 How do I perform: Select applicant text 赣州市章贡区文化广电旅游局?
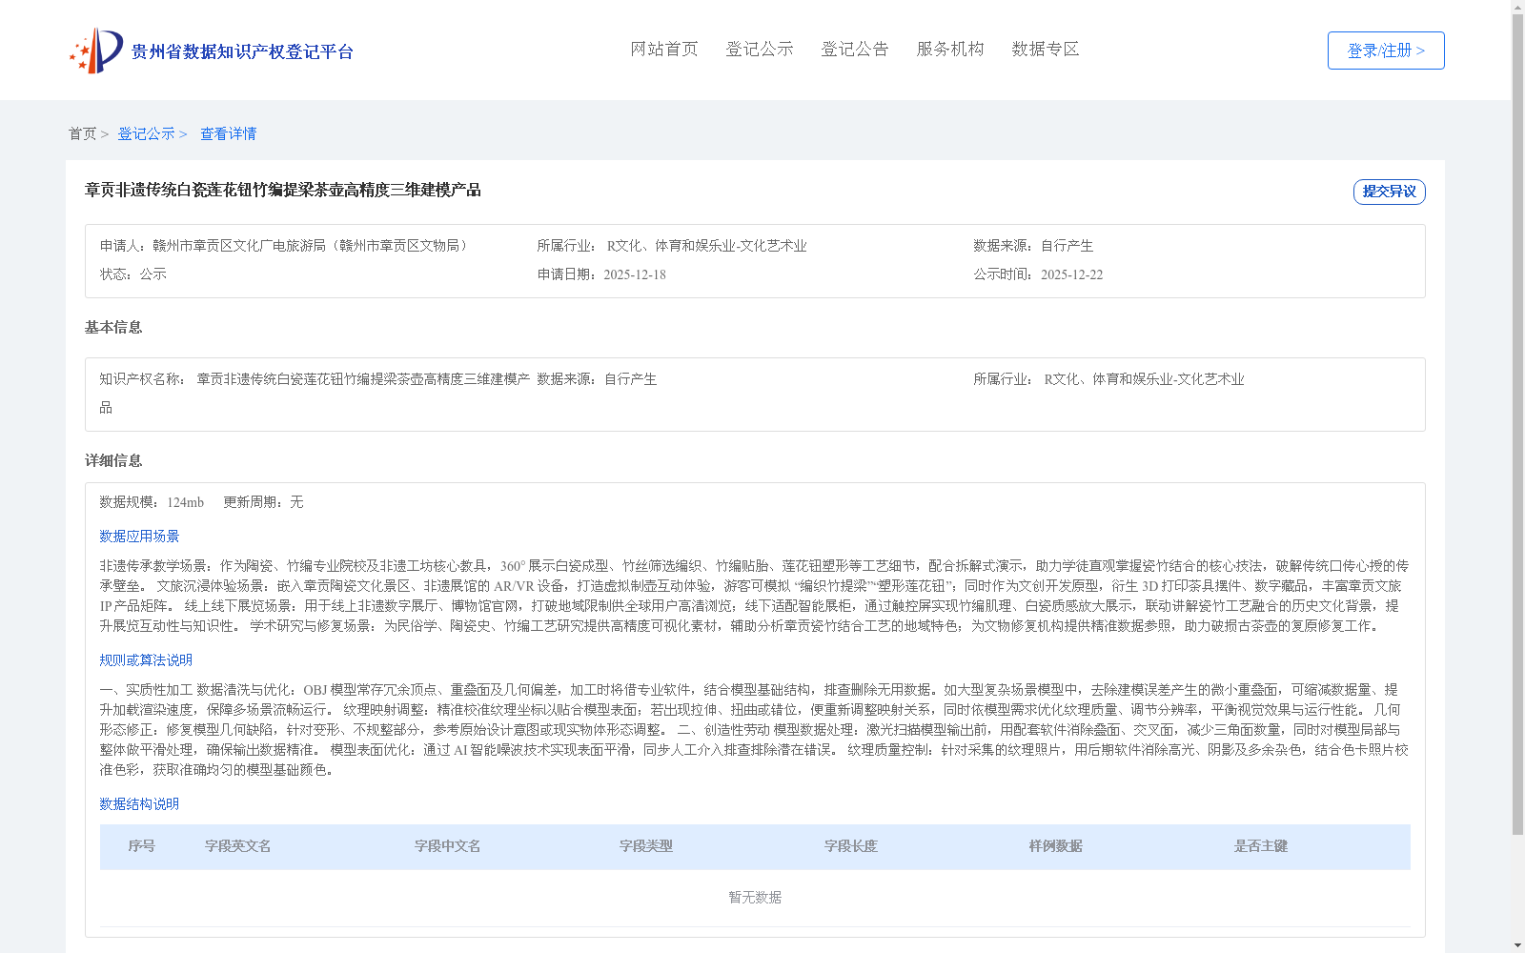click(239, 246)
